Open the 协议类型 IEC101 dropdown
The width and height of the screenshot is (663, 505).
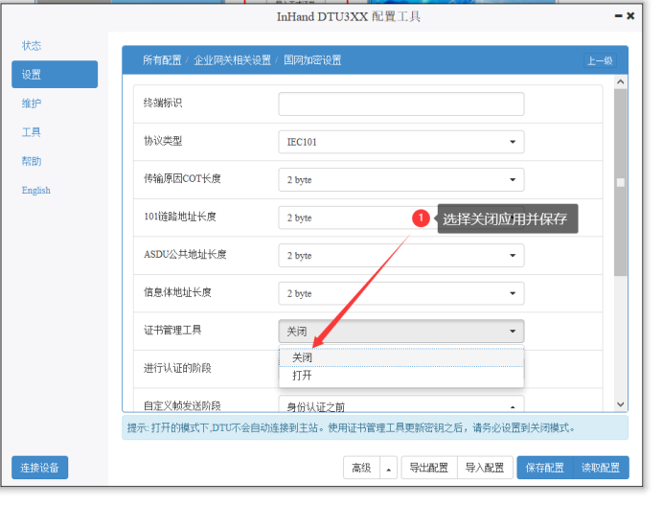(x=400, y=142)
